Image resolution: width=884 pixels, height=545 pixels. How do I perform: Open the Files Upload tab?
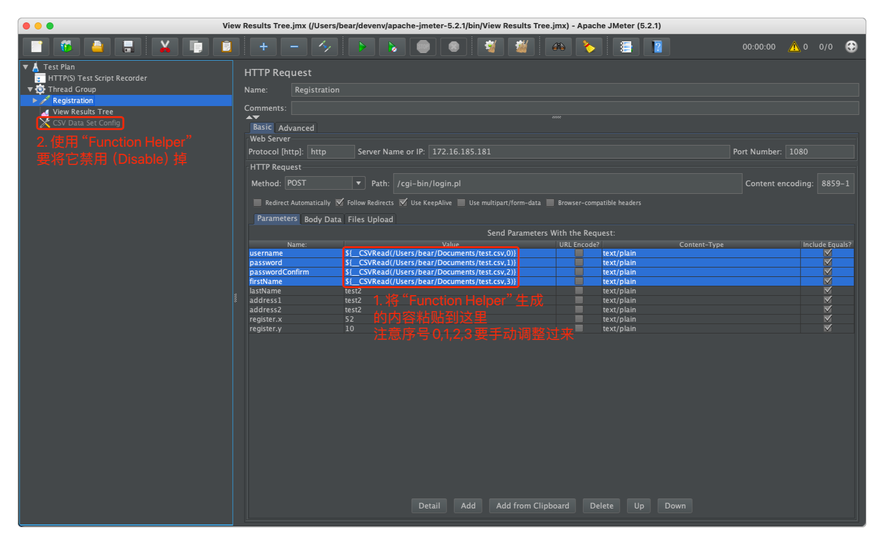[370, 219]
